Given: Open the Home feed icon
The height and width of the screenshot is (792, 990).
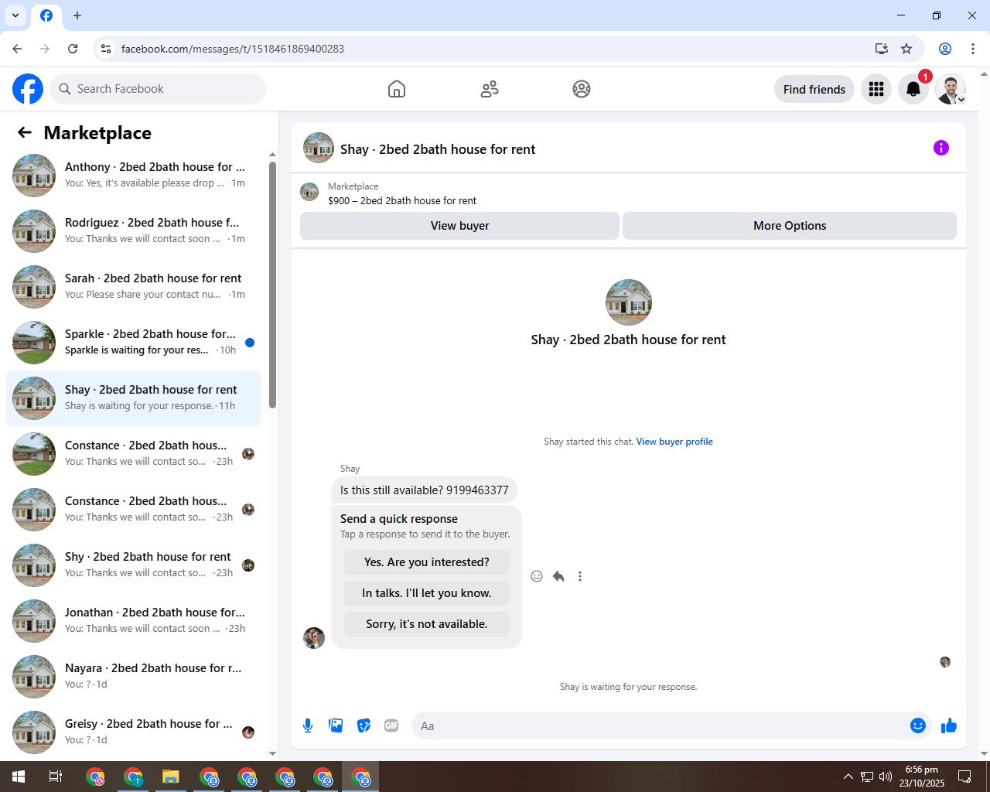Looking at the screenshot, I should pos(397,89).
